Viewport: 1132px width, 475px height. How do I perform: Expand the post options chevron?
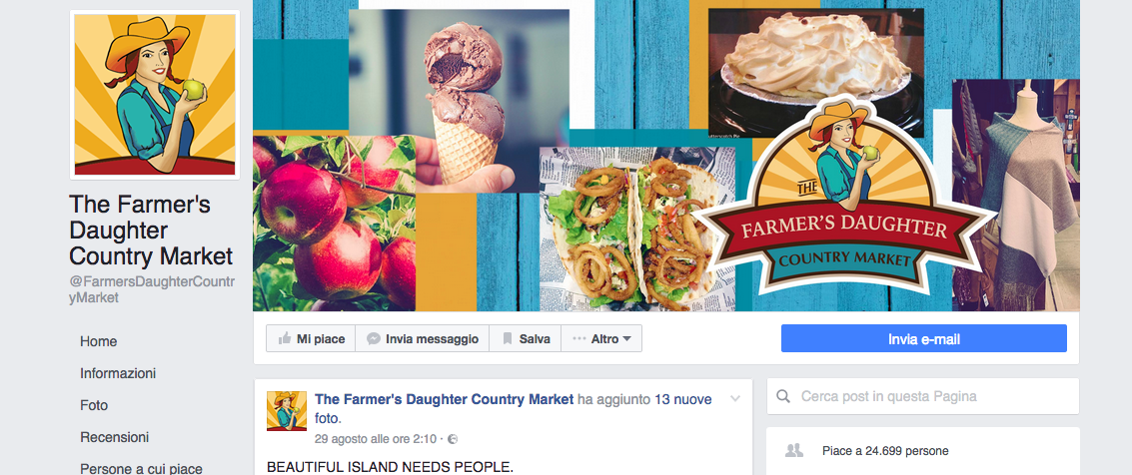tap(735, 398)
